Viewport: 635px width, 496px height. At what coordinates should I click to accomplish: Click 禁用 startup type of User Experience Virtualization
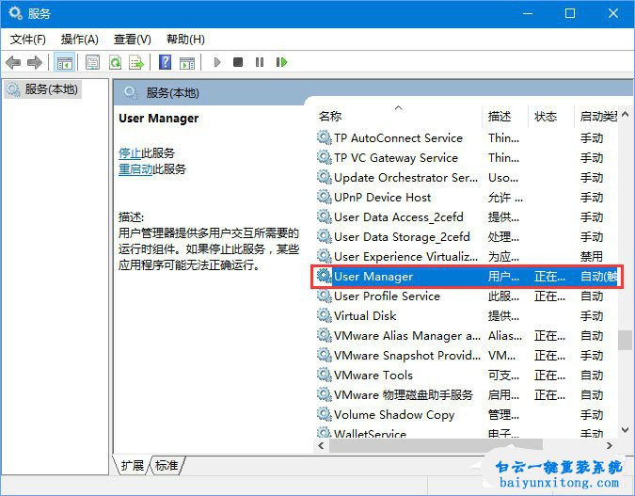[x=592, y=257]
